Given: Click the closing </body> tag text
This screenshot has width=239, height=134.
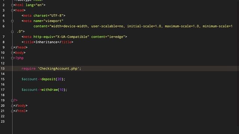Looking at the screenshot, I should 21,106.
